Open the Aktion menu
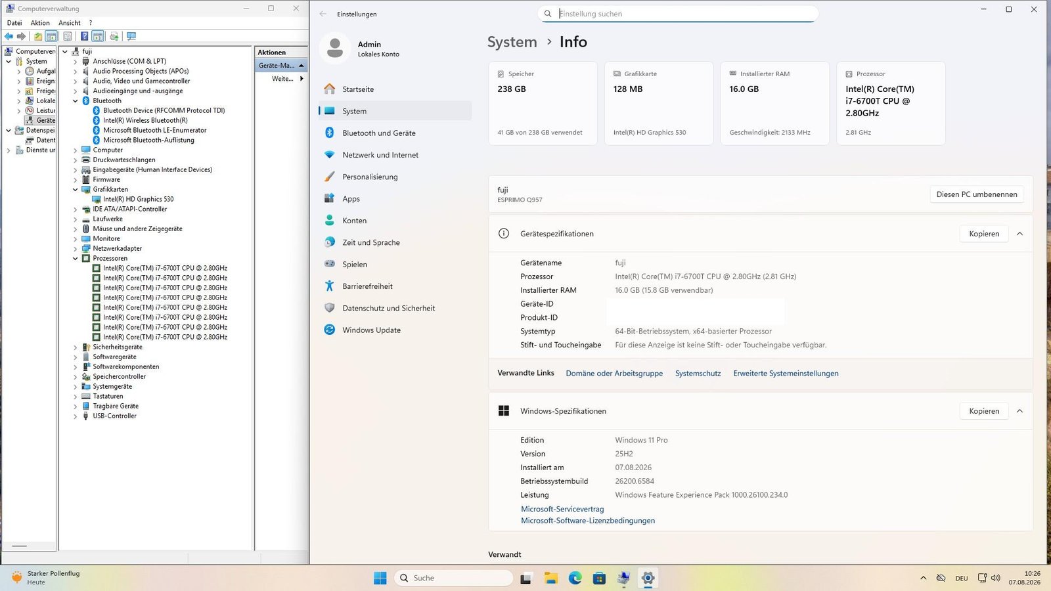This screenshot has width=1051, height=591. click(x=40, y=23)
